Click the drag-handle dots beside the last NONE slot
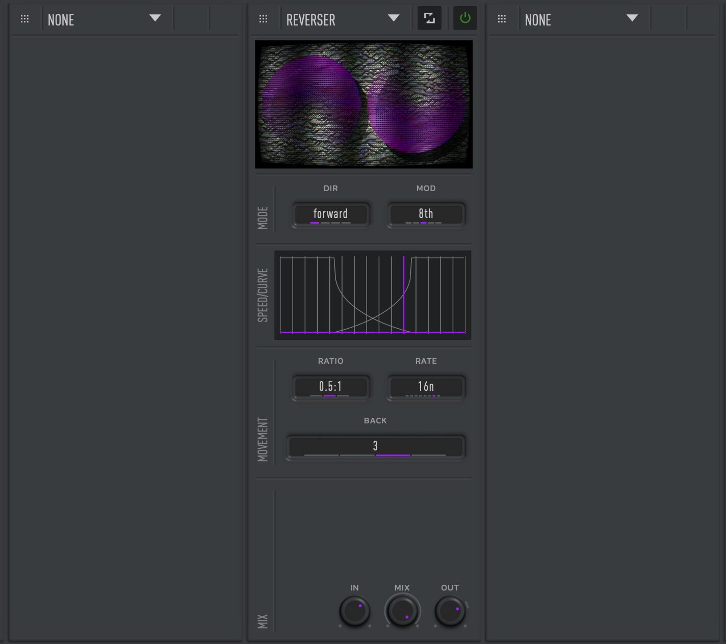 click(x=502, y=19)
